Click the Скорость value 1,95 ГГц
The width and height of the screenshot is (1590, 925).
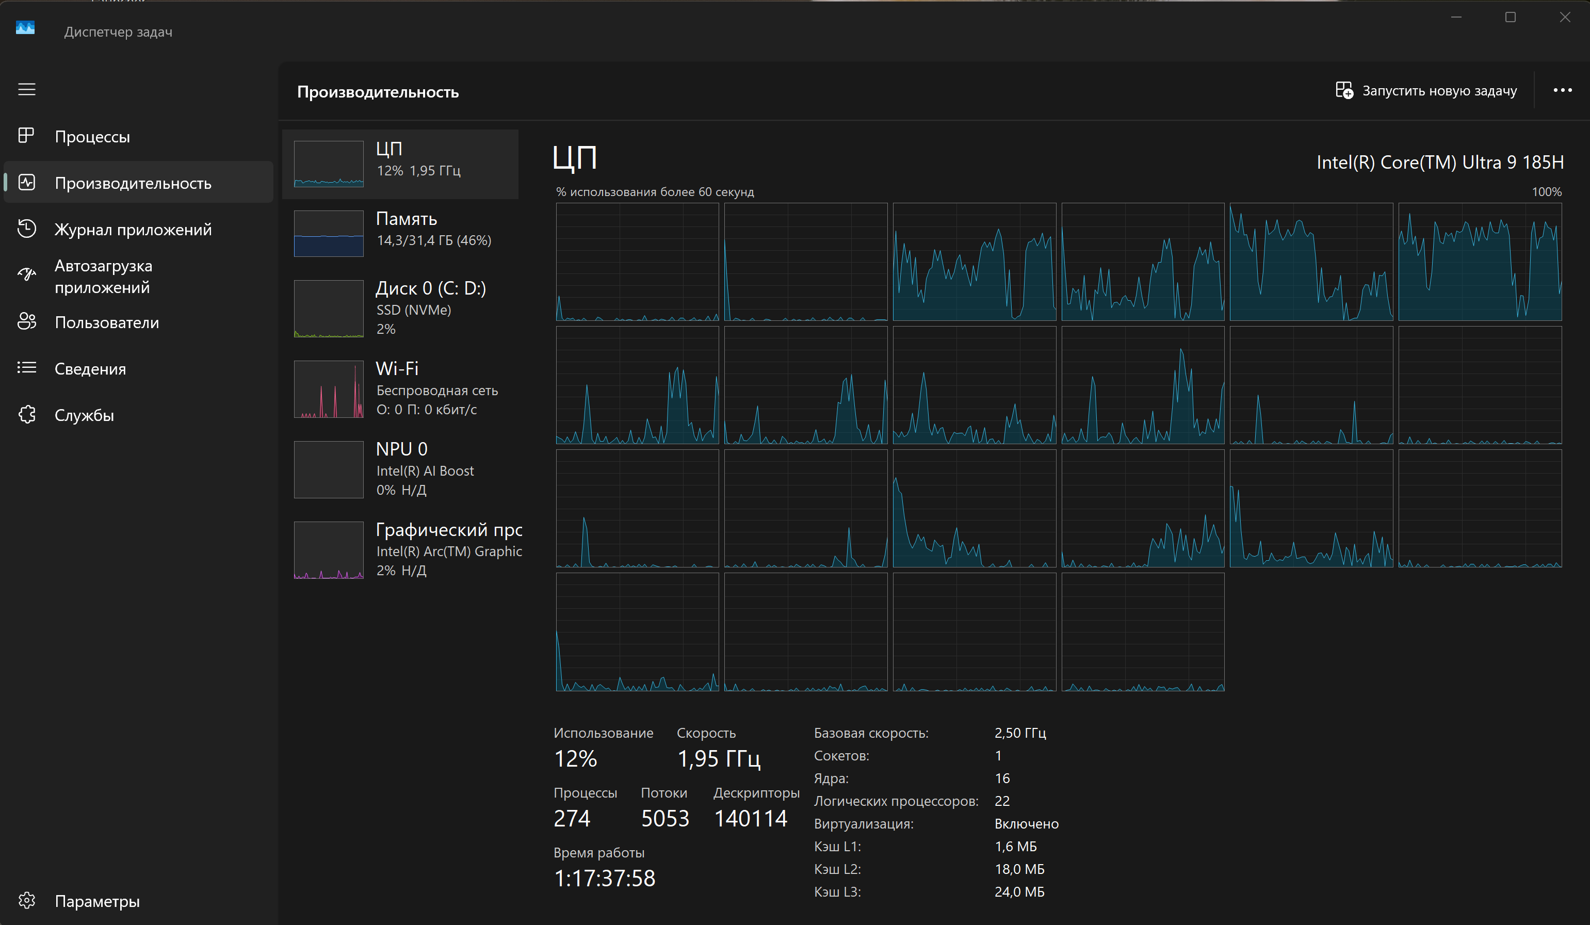click(719, 758)
